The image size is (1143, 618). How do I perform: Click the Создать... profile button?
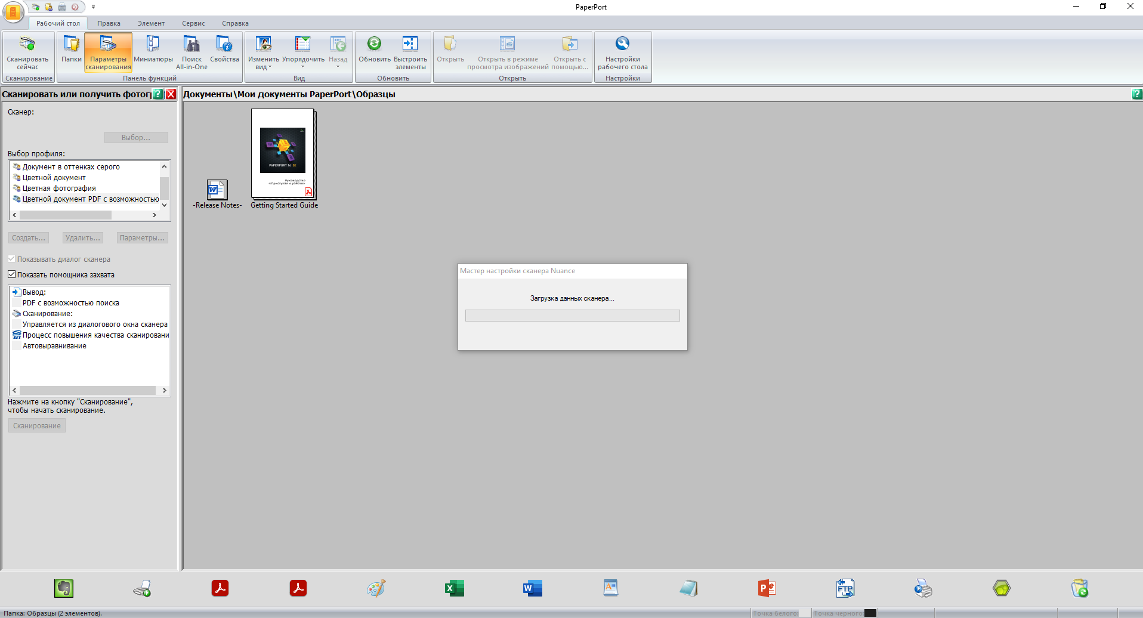coord(29,237)
